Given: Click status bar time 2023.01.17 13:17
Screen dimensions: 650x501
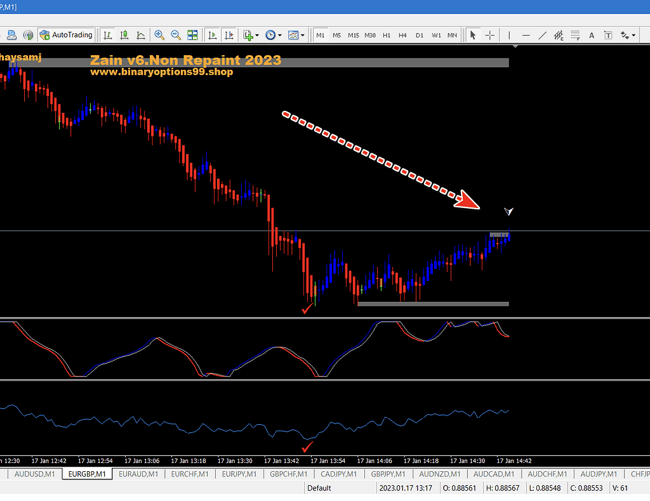Looking at the screenshot, I should (406, 488).
